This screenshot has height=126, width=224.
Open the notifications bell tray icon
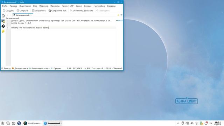pyautogui.click(x=206, y=123)
